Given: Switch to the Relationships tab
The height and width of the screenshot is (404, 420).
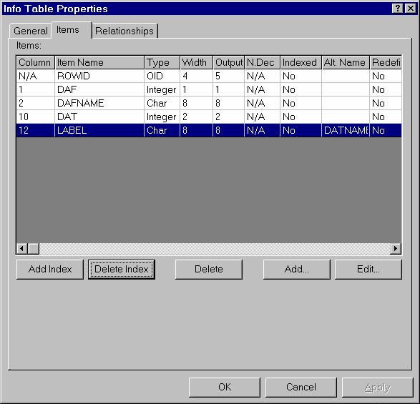Looking at the screenshot, I should [124, 31].
